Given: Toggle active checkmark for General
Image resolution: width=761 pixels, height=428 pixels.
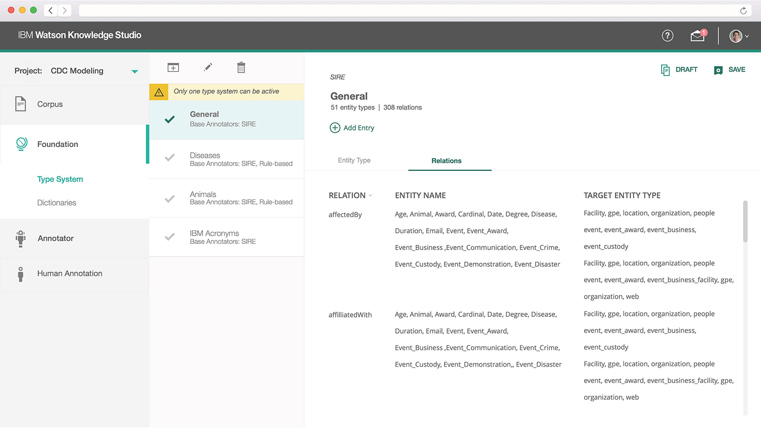Looking at the screenshot, I should click(x=170, y=120).
